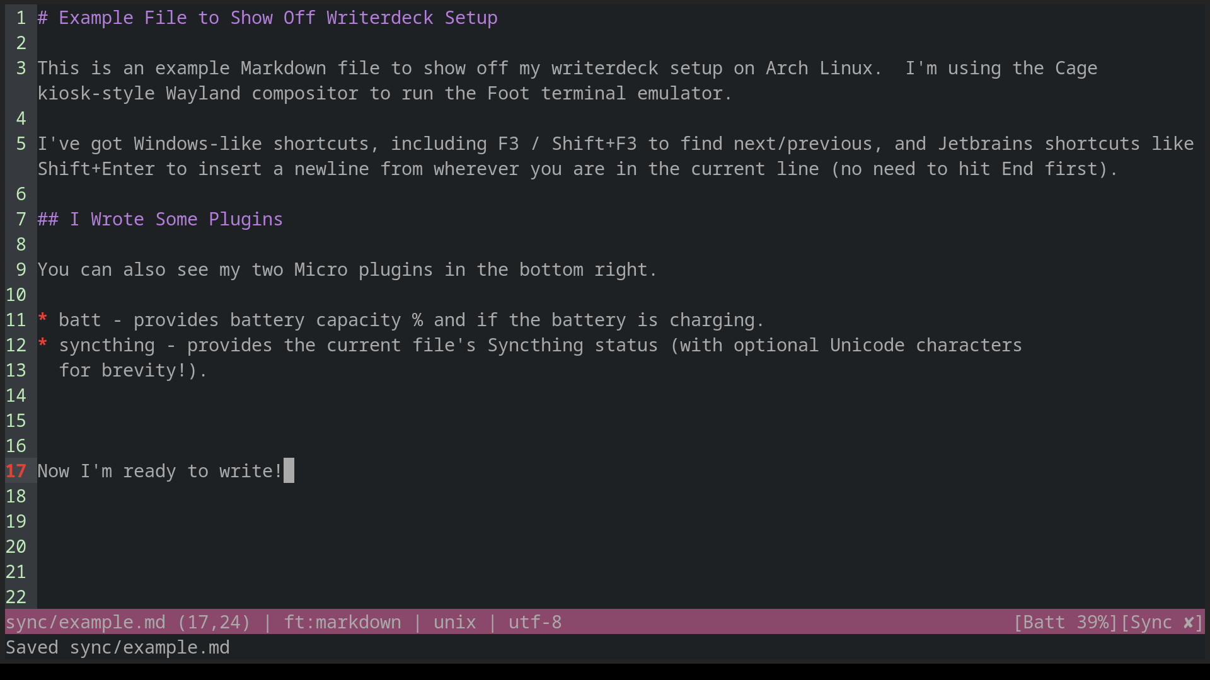Click the sync/example.md filename in status bar
1210x680 pixels.
tap(86, 623)
